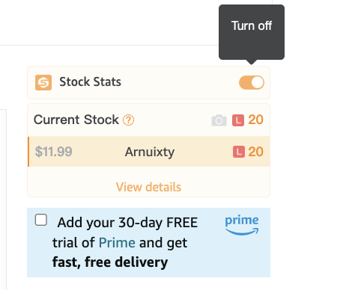Click the orange Stock Stats logo icon

[x=43, y=82]
